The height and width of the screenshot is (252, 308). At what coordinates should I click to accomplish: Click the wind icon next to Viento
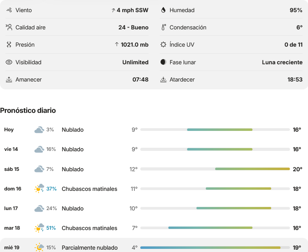click(9, 10)
